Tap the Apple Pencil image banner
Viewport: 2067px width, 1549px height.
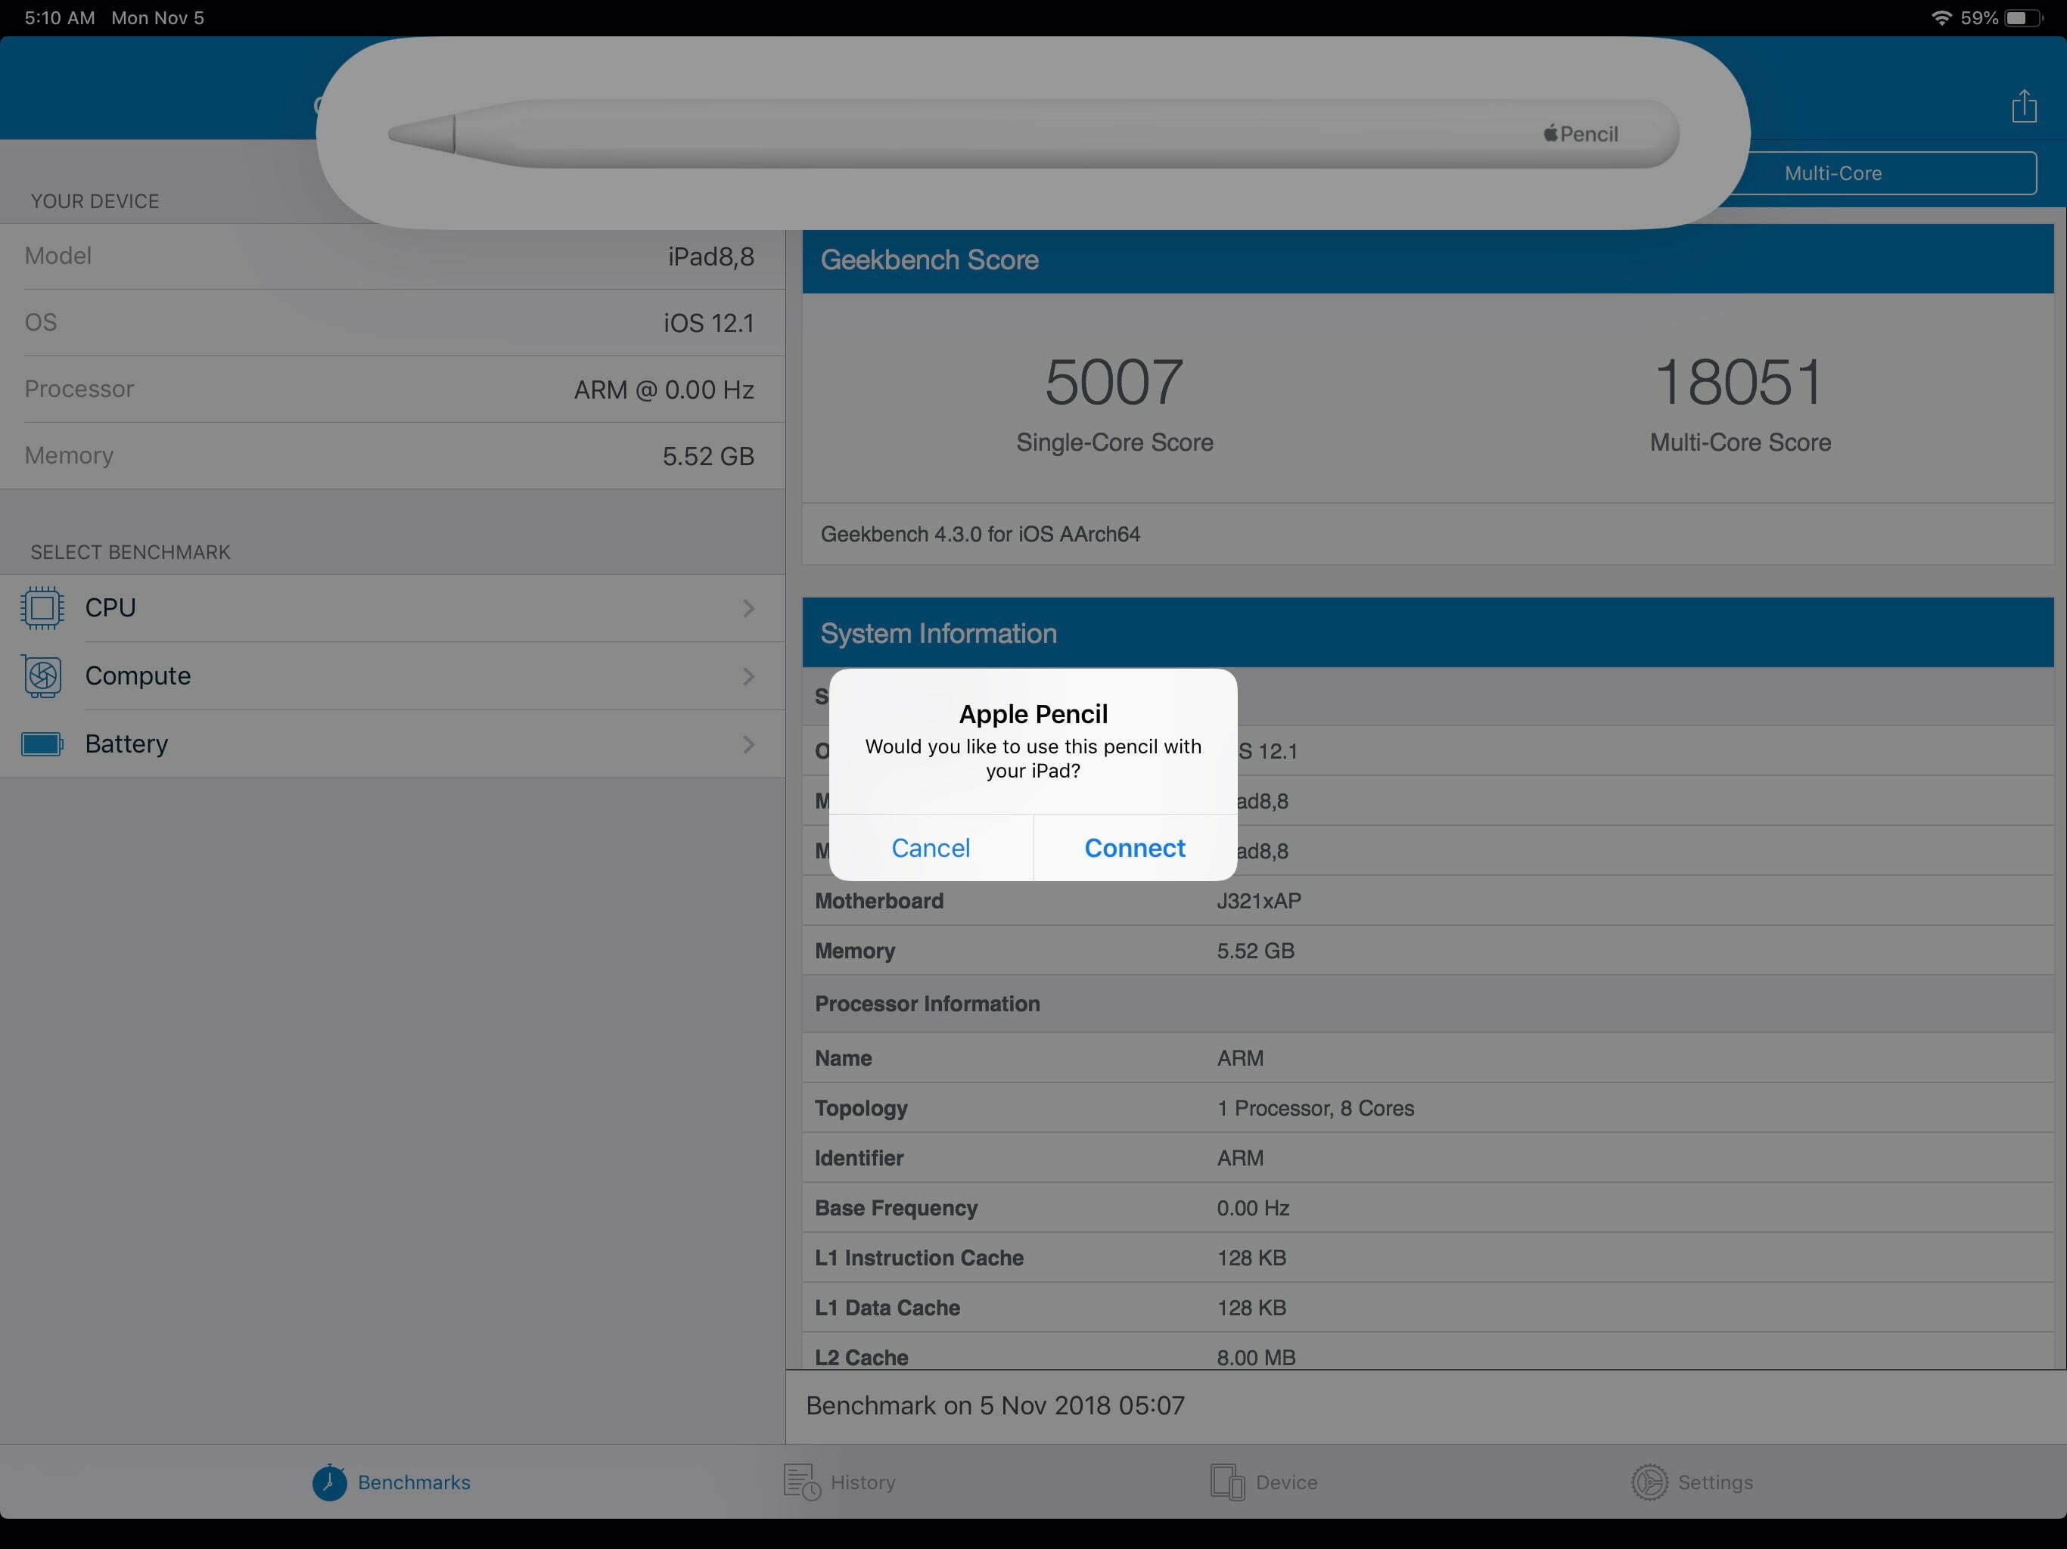pos(1033,132)
